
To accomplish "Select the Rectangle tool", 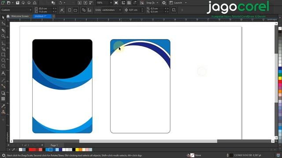I will (3, 54).
